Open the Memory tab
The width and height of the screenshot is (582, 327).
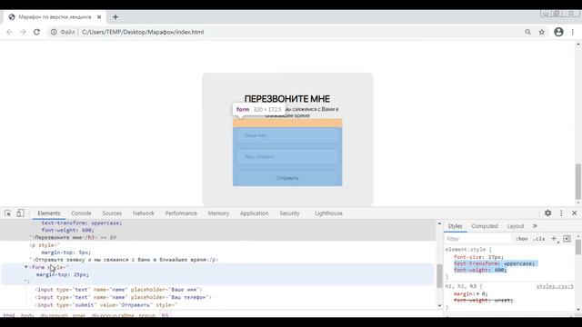[218, 213]
